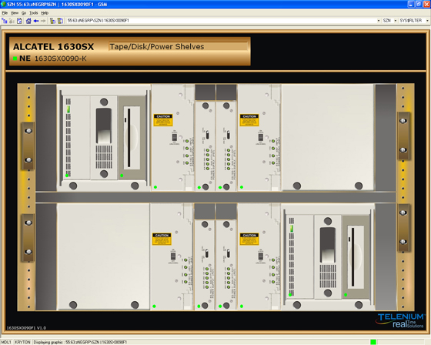Toggle switch on lower right wide power supply
The width and height of the screenshot is (431, 345).
261,256
